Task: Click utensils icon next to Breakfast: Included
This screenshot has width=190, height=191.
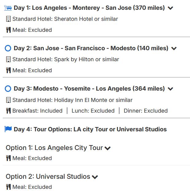Action: pyautogui.click(x=8, y=111)
